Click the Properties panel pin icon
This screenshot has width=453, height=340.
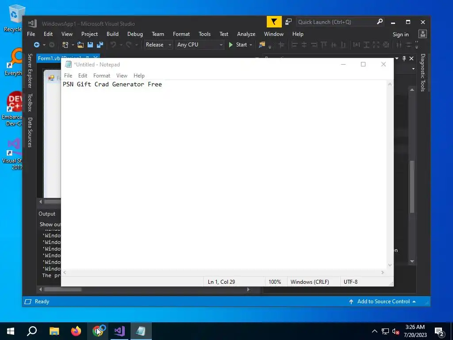click(x=404, y=58)
